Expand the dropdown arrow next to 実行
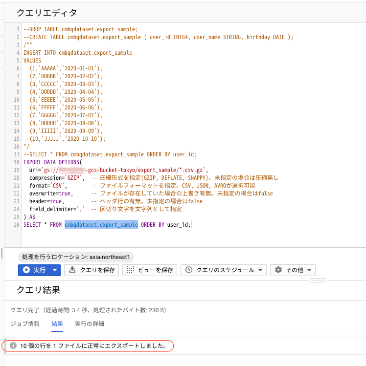This screenshot has height=366, width=366. 55,270
